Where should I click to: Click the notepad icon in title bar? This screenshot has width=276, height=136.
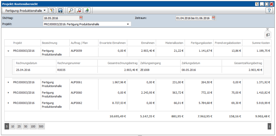[257, 4]
